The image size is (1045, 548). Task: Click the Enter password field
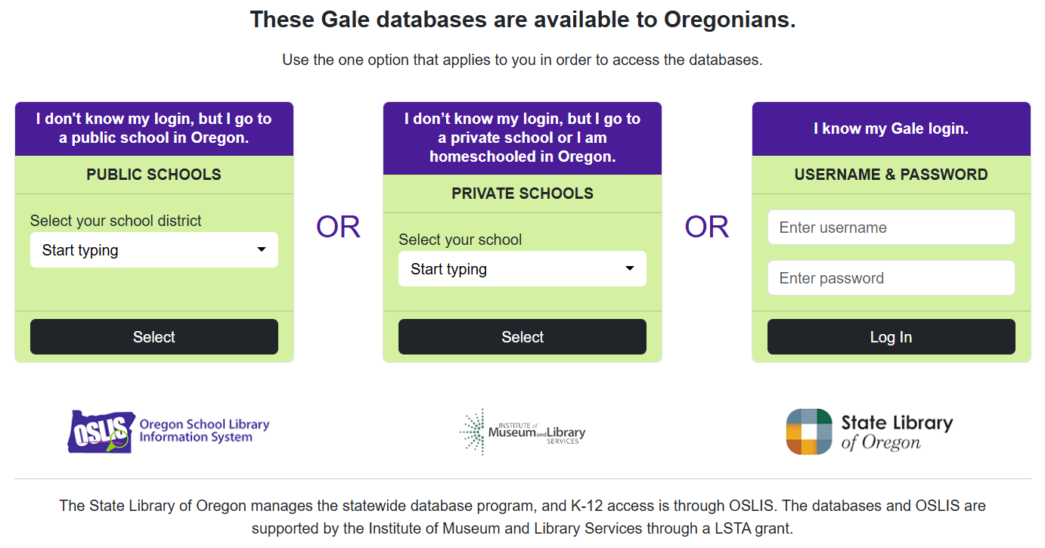(891, 277)
